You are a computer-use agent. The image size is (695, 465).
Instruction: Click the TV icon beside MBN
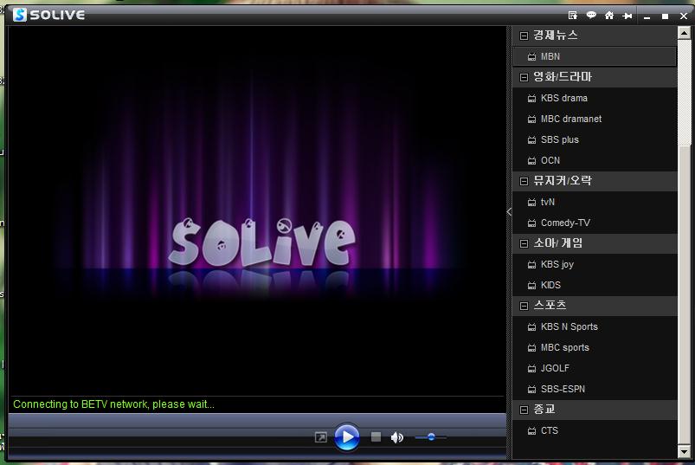[532, 57]
